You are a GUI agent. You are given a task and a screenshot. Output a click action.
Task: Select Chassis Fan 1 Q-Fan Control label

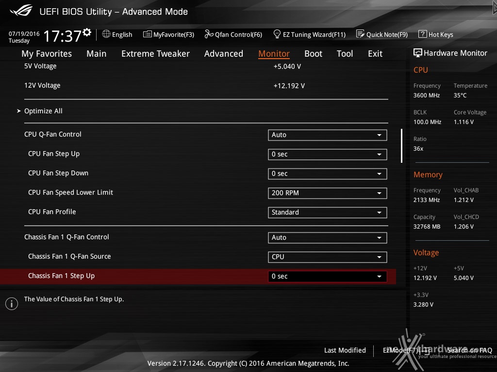(x=66, y=237)
